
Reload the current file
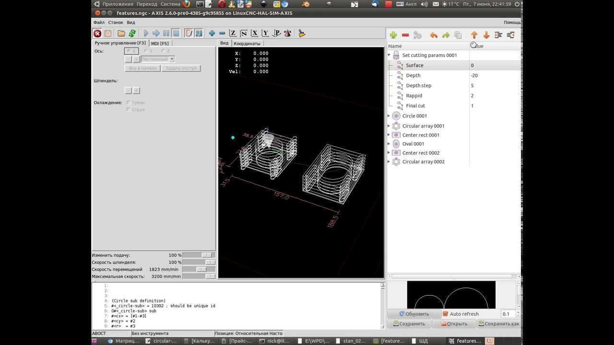click(x=131, y=34)
